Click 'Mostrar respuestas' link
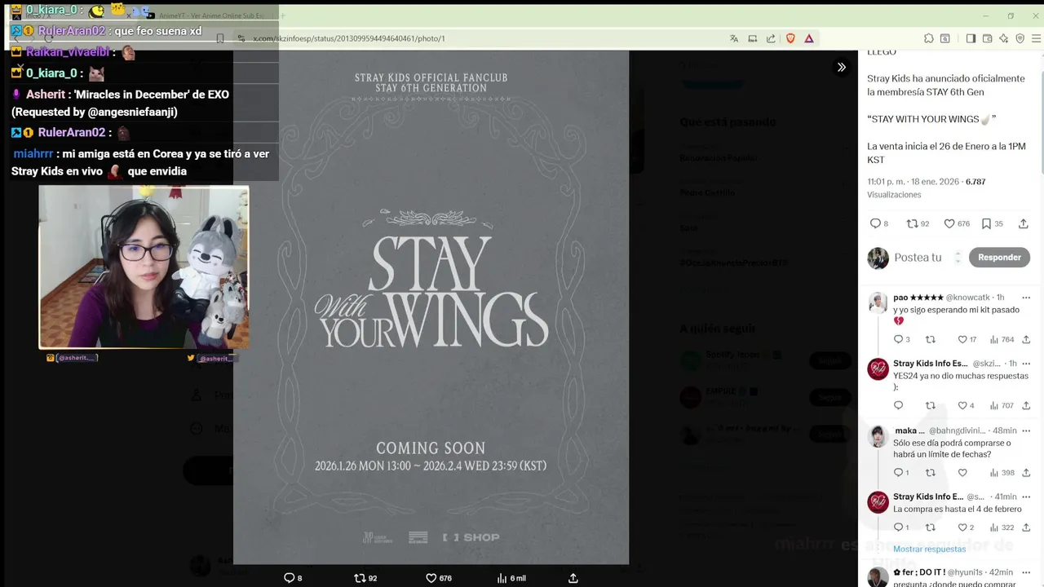The height and width of the screenshot is (587, 1044). pyautogui.click(x=929, y=549)
